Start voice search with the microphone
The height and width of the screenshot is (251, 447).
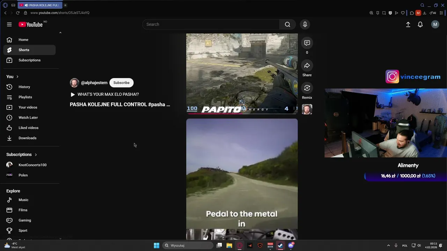pyautogui.click(x=305, y=24)
